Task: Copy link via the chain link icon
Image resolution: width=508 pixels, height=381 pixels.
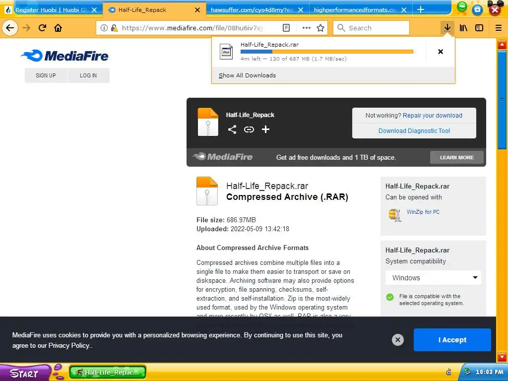Action: pyautogui.click(x=249, y=129)
